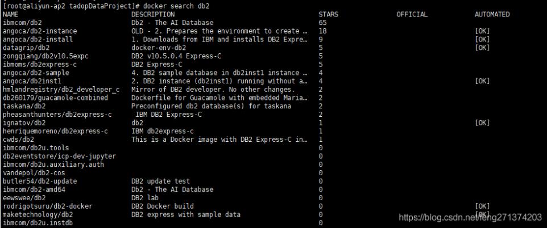Click the AUTOMATED column header
The image size is (547, 228).
tap(492, 14)
